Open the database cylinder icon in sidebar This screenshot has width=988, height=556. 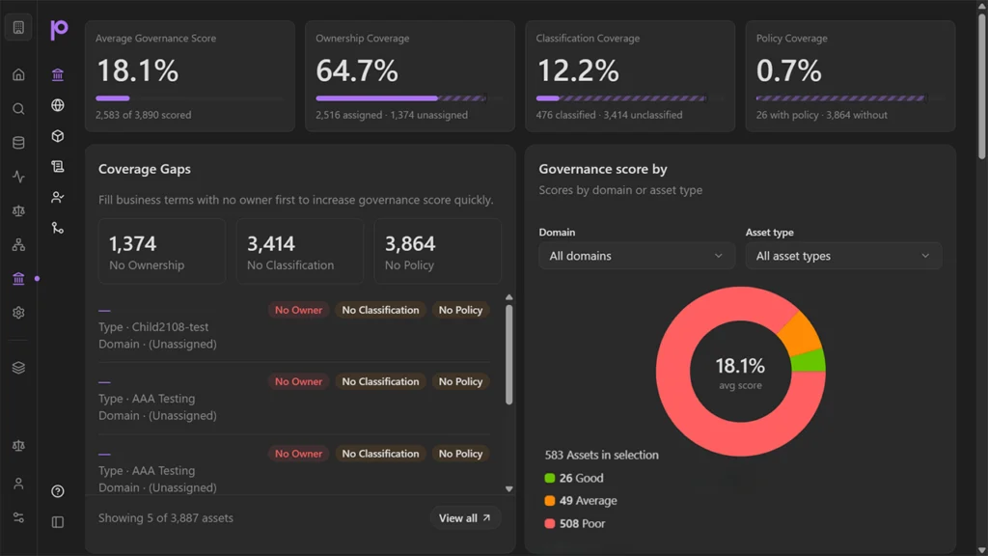[18, 143]
